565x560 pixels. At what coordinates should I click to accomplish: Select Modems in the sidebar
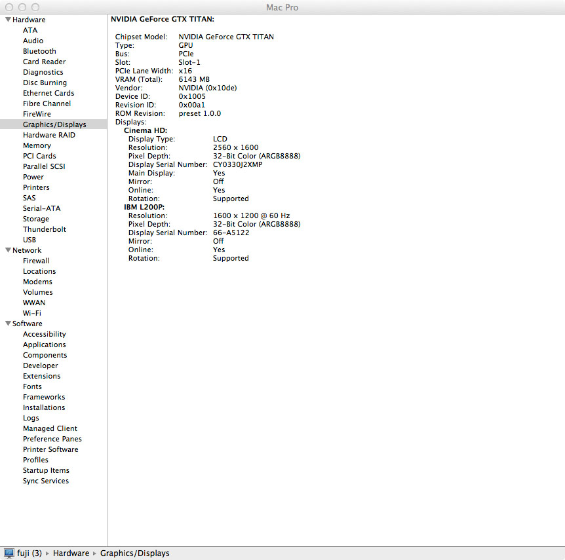coord(37,282)
